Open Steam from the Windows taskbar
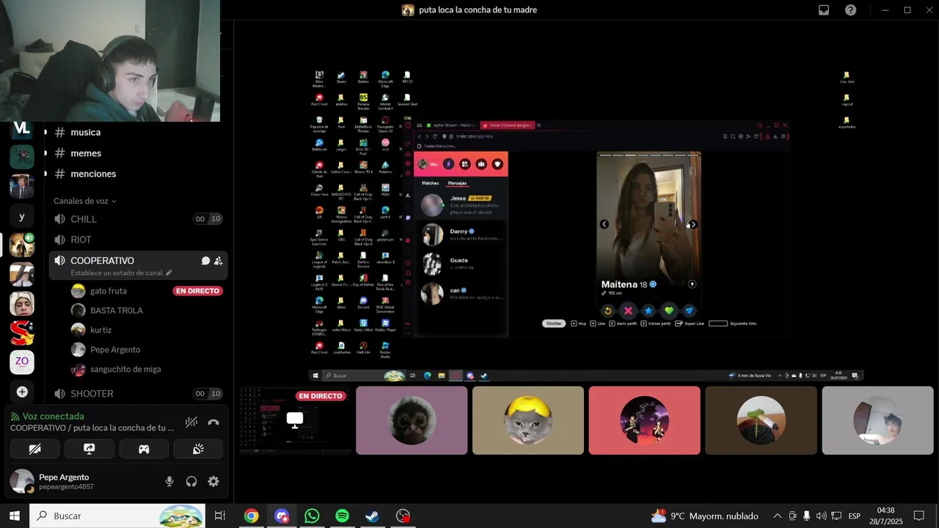Image resolution: width=939 pixels, height=528 pixels. pos(373,516)
